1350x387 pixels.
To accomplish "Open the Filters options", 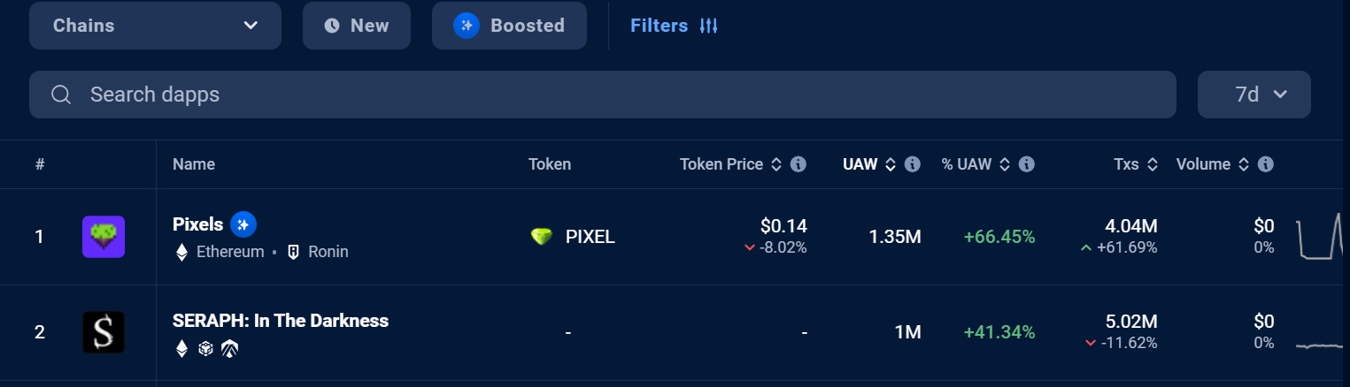I will click(674, 26).
